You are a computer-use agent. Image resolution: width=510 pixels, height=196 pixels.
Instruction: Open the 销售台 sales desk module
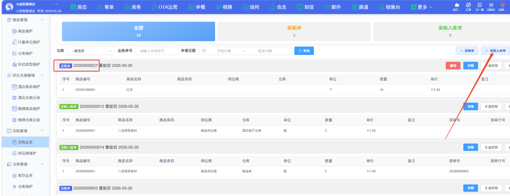click(389, 7)
